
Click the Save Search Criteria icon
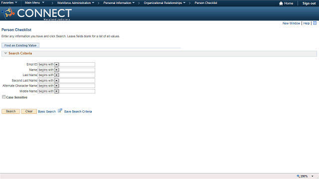click(x=60, y=110)
